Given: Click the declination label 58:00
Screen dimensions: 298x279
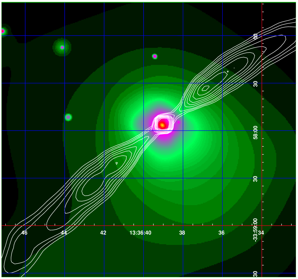Looking at the screenshot, I should click(256, 132).
